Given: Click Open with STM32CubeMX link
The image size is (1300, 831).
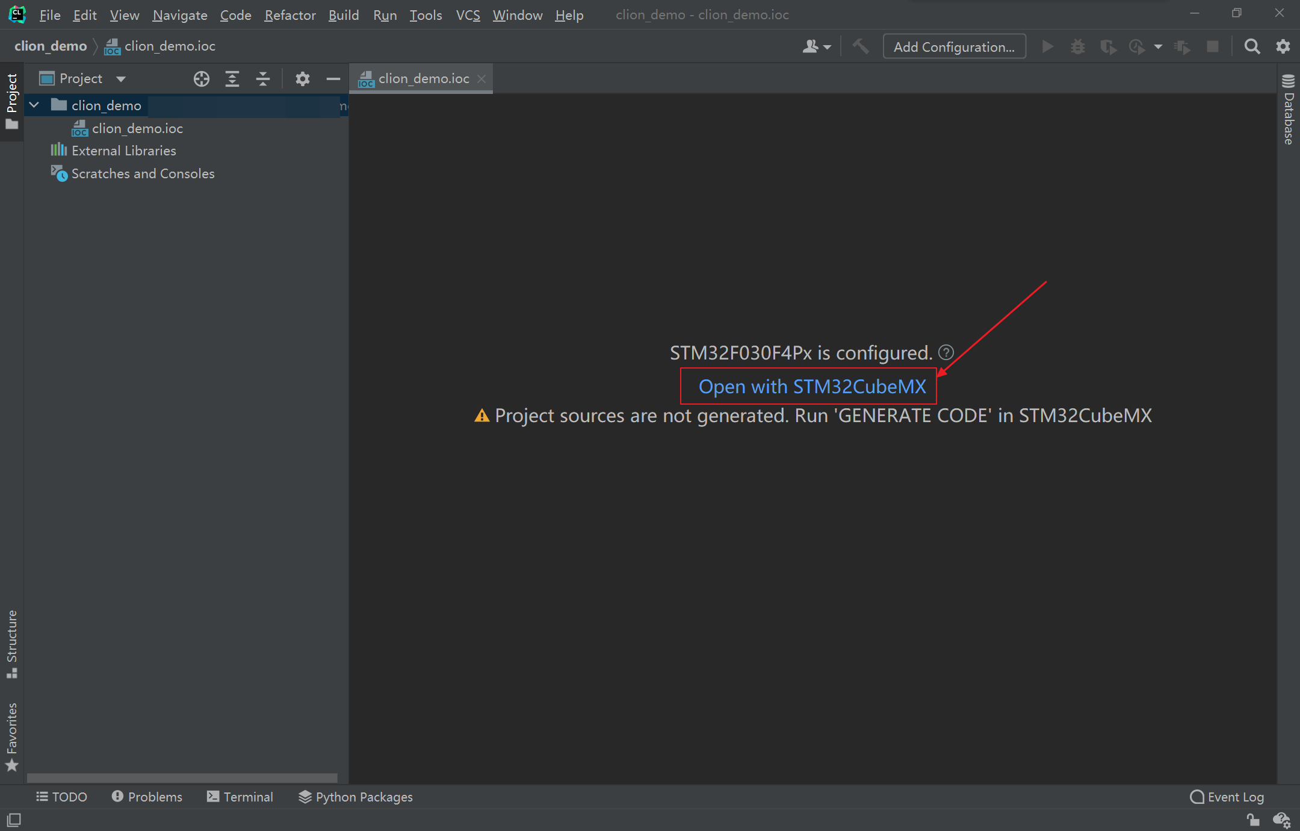Looking at the screenshot, I should click(x=812, y=387).
